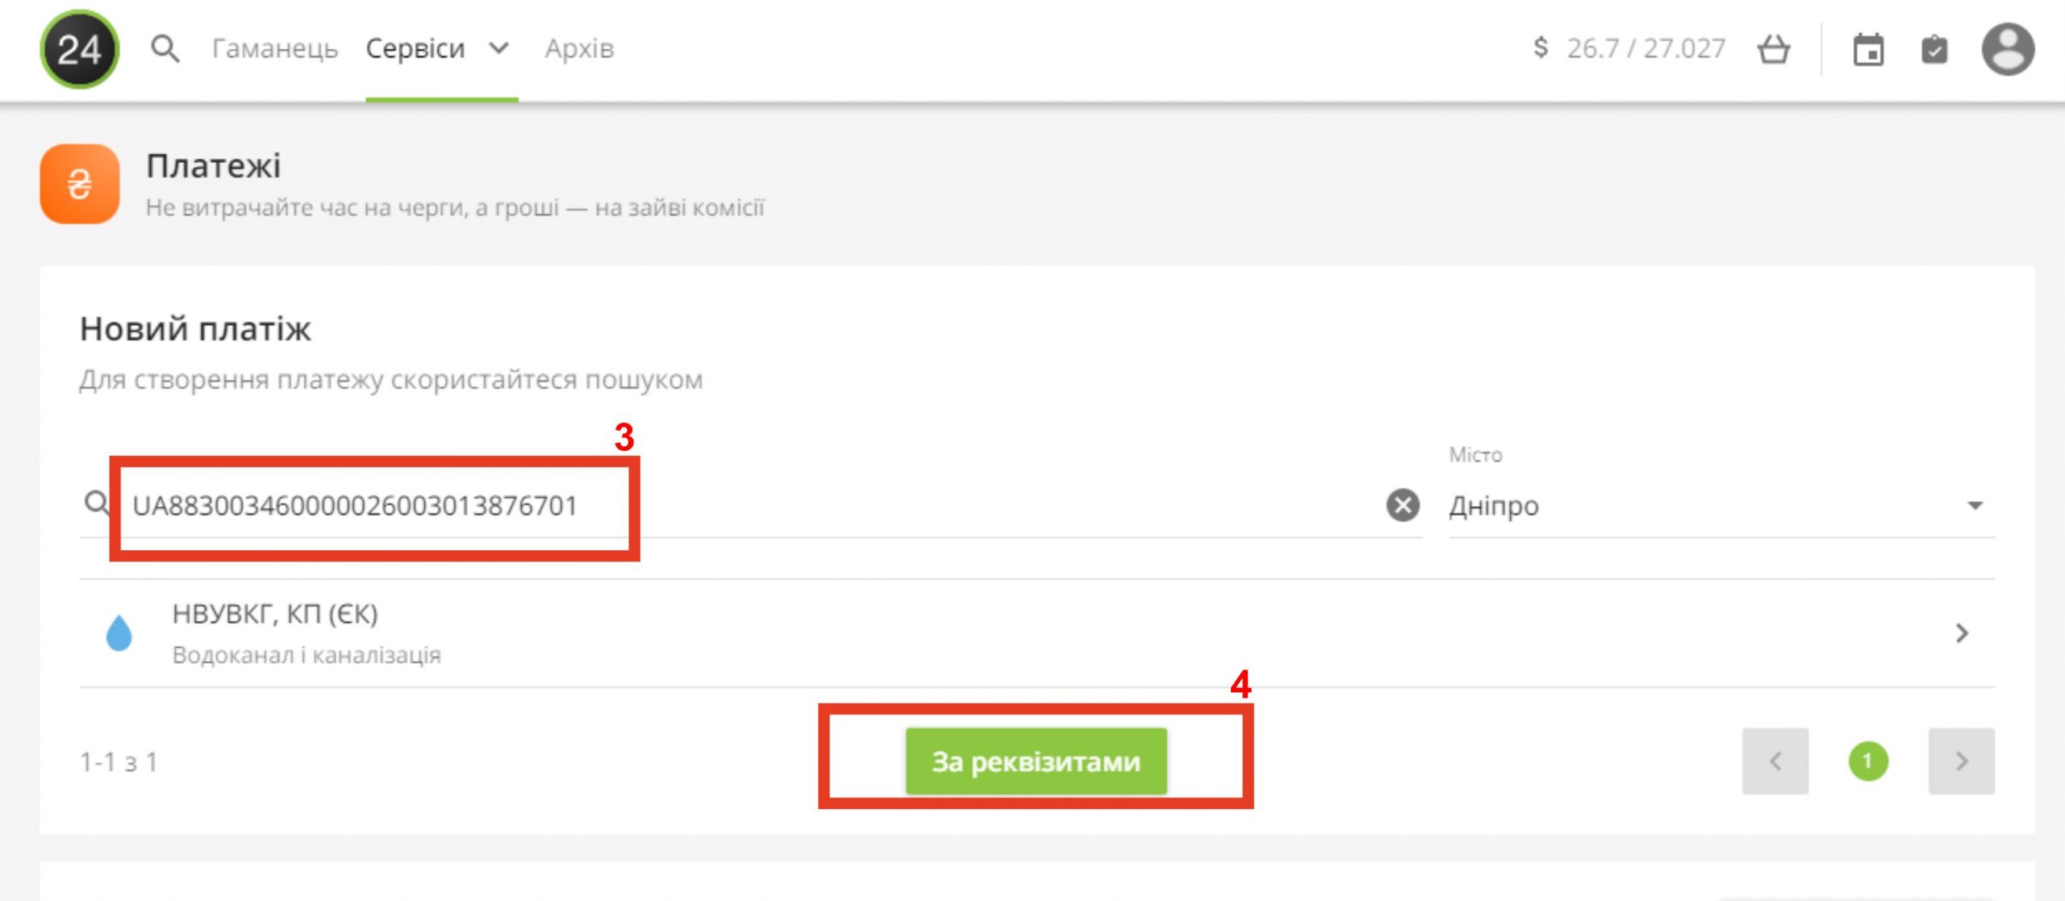Image resolution: width=2065 pixels, height=901 pixels.
Task: Click the Privat24 logo icon
Action: click(x=79, y=49)
